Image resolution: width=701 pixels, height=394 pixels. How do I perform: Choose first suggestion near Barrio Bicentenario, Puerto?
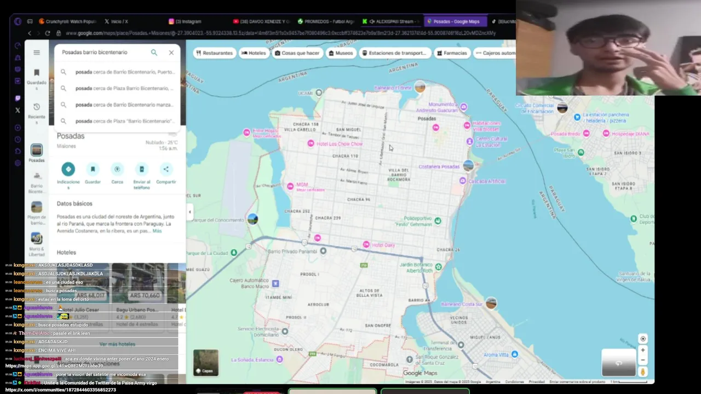click(117, 72)
